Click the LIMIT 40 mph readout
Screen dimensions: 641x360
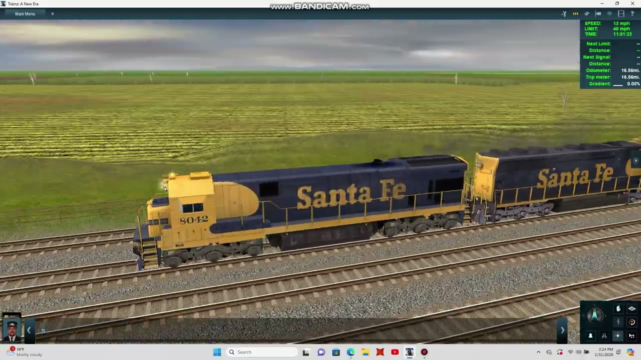pyautogui.click(x=607, y=29)
